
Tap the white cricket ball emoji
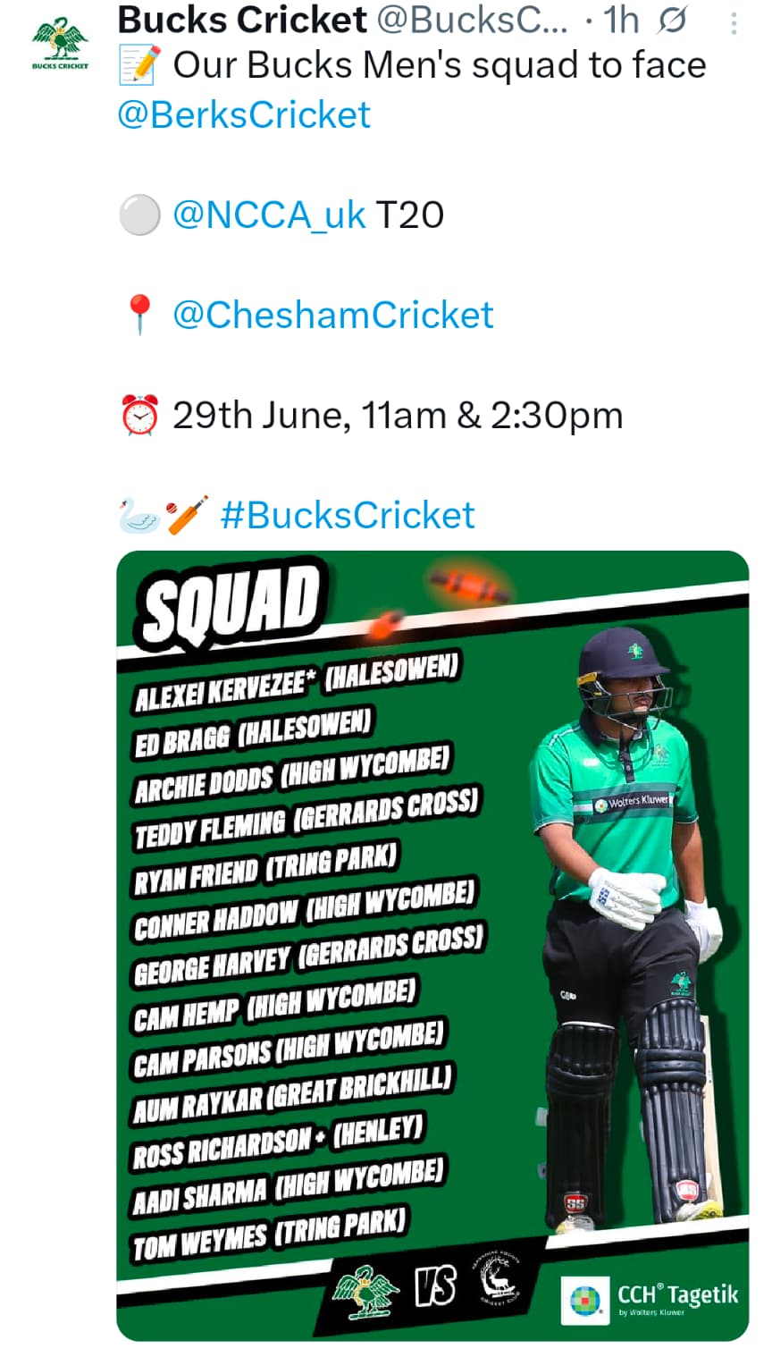pyautogui.click(x=139, y=215)
